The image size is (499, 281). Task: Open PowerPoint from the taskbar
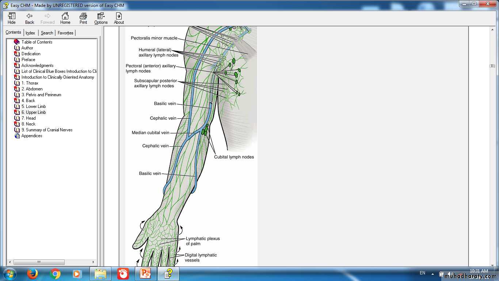pyautogui.click(x=146, y=274)
